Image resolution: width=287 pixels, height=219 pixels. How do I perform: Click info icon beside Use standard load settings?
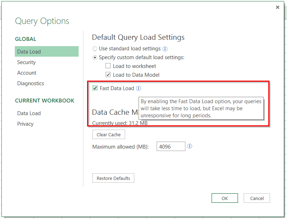(165, 49)
